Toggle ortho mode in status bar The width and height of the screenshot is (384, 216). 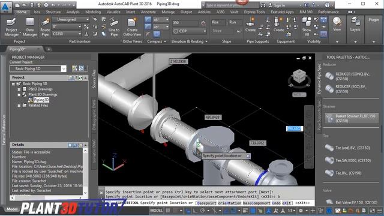tap(195, 211)
